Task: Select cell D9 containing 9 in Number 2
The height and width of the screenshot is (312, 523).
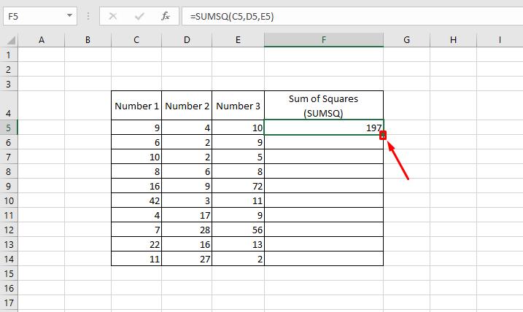Action: [187, 186]
